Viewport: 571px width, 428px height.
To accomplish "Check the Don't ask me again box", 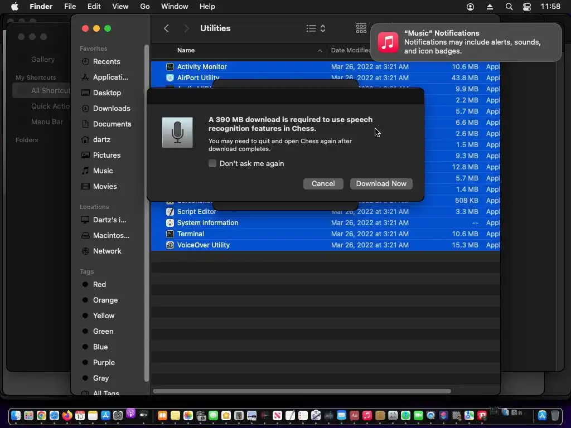I will (212, 163).
